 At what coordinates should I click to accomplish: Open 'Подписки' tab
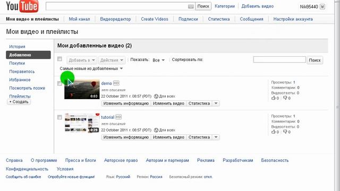188,19
